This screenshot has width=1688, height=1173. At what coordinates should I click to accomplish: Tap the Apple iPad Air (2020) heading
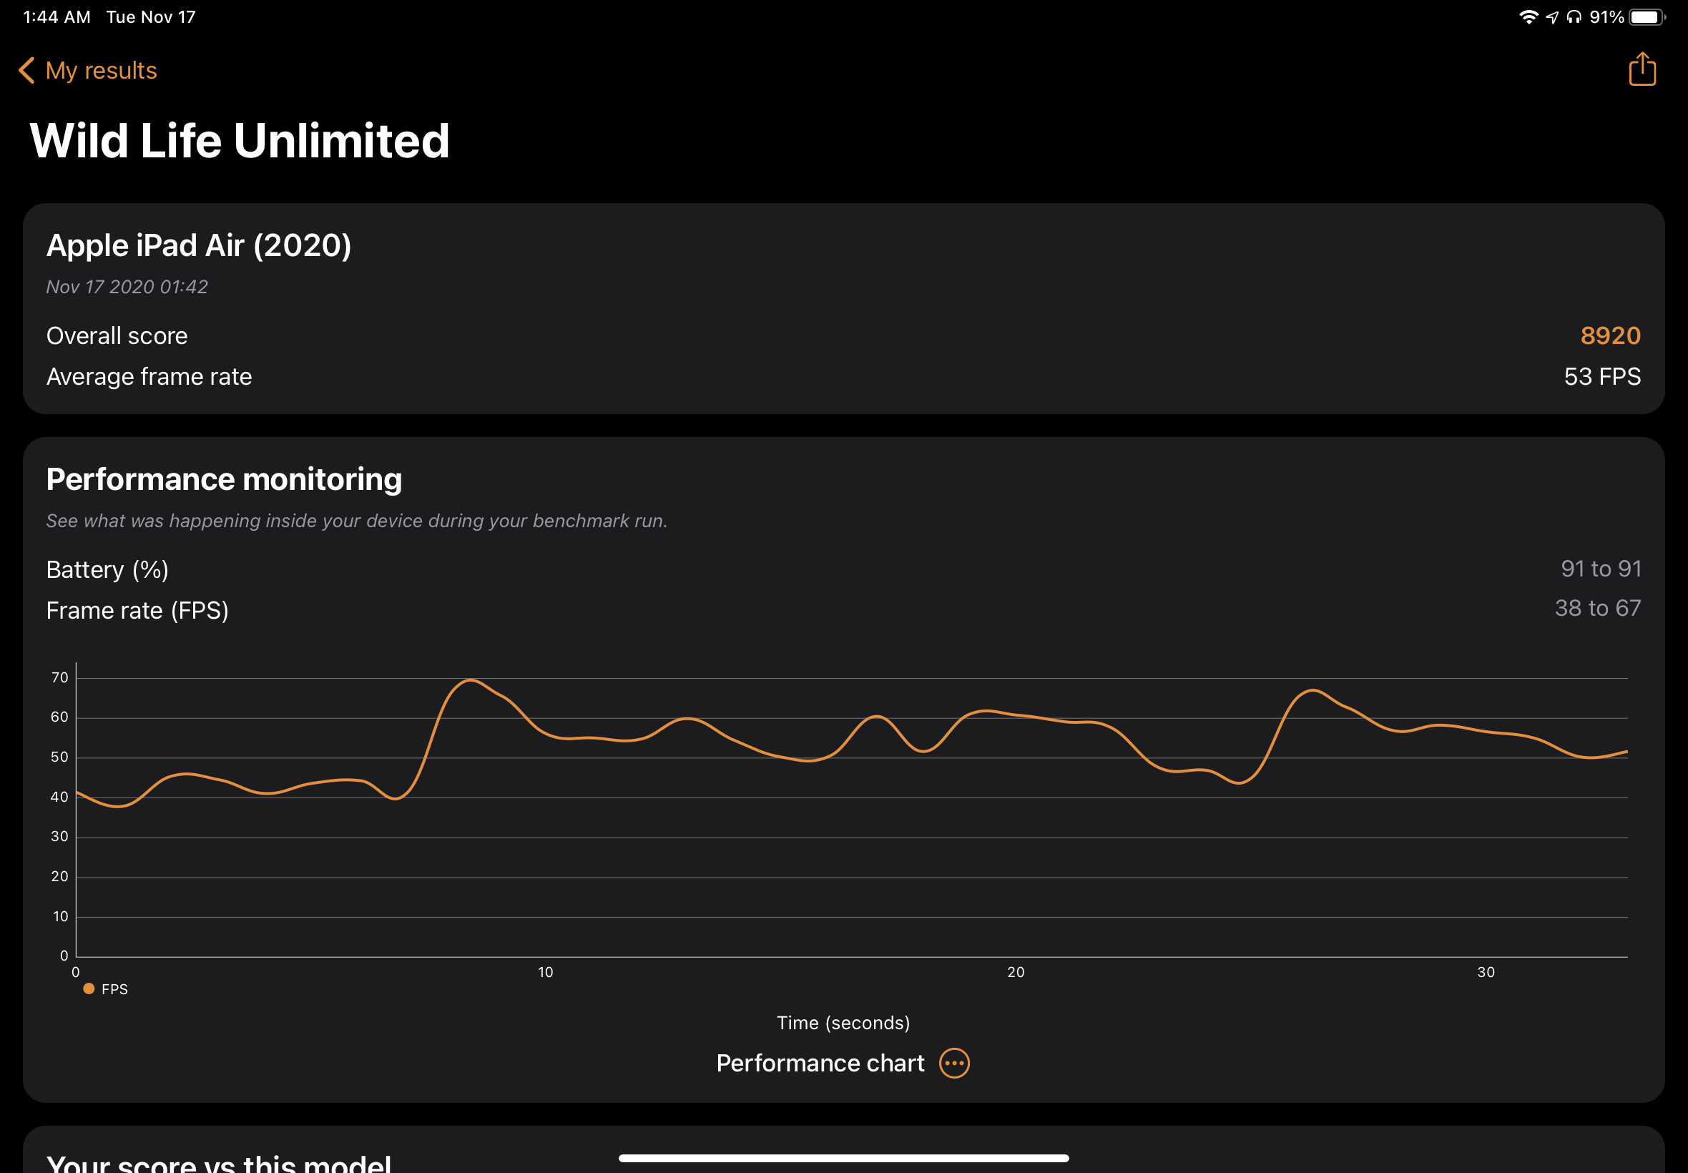[x=198, y=245]
